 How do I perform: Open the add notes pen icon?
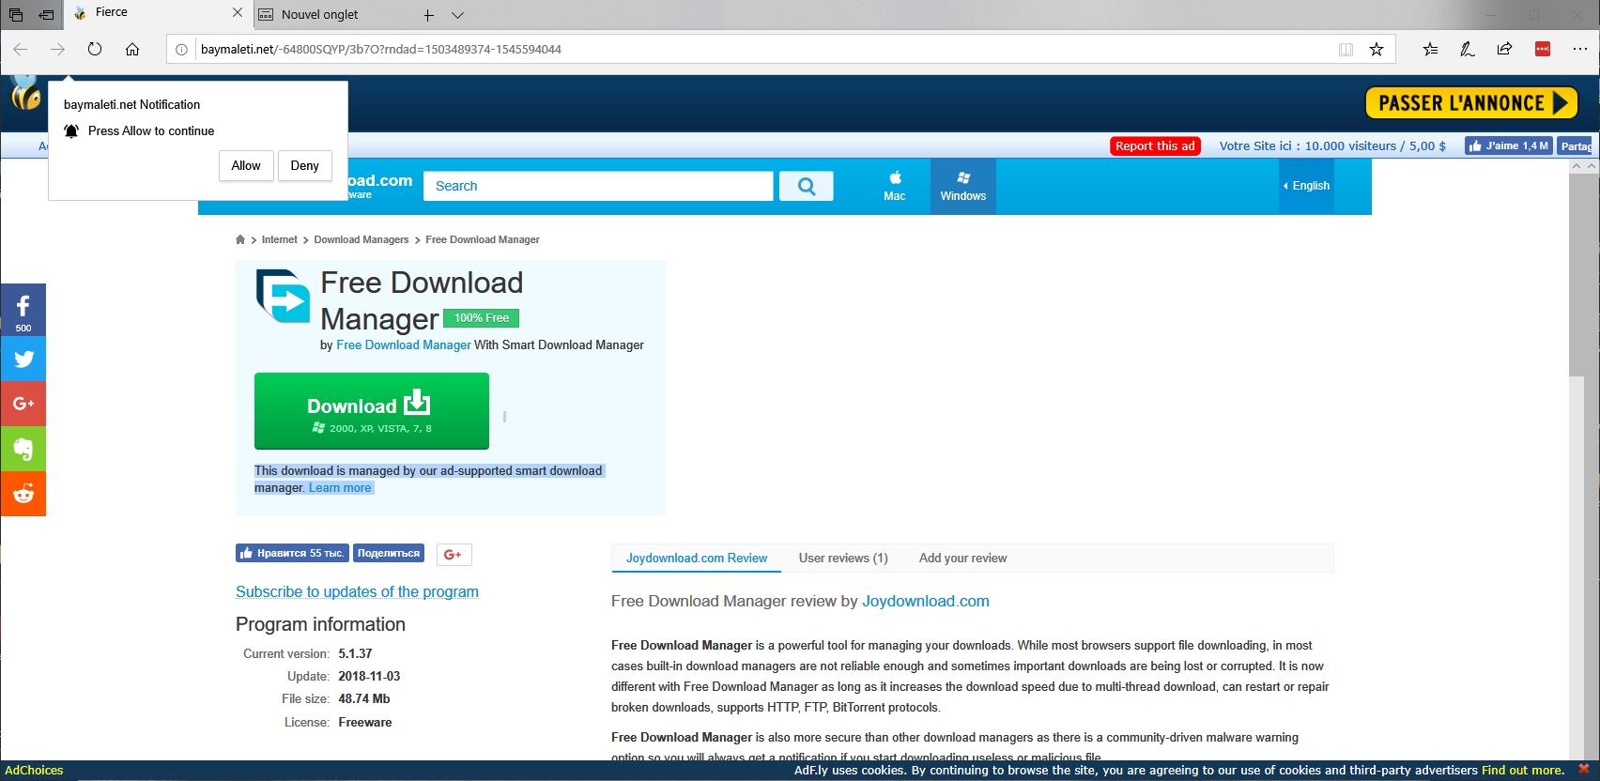pos(1467,49)
